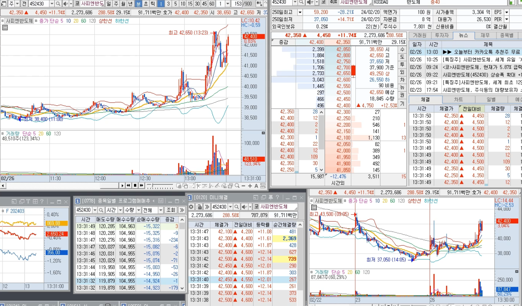Click the chart horizontal scrollbar left arrow
Image resolution: width=522 pixels, height=306 pixels.
tap(3, 185)
